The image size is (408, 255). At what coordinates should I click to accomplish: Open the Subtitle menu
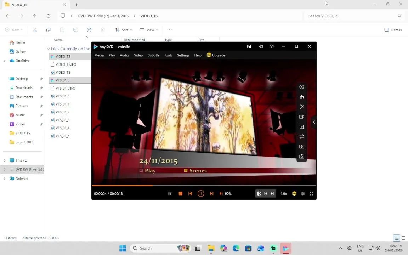point(153,55)
